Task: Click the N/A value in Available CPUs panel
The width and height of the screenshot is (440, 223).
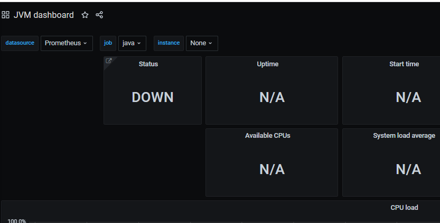Action: (272, 169)
